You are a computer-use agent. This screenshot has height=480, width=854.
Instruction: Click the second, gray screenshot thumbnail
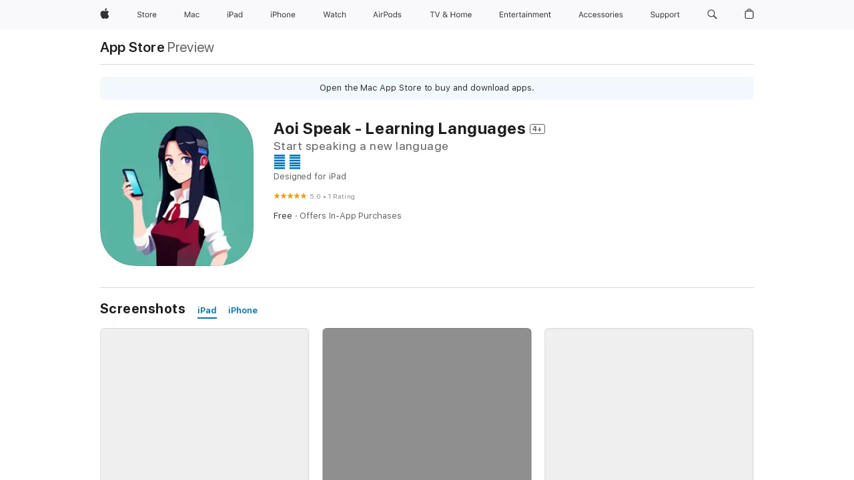click(427, 404)
